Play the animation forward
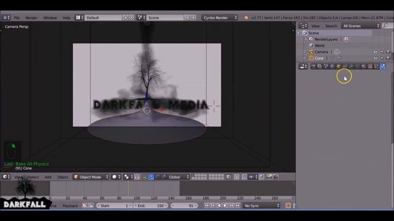394x221 pixels. pyautogui.click(x=225, y=206)
